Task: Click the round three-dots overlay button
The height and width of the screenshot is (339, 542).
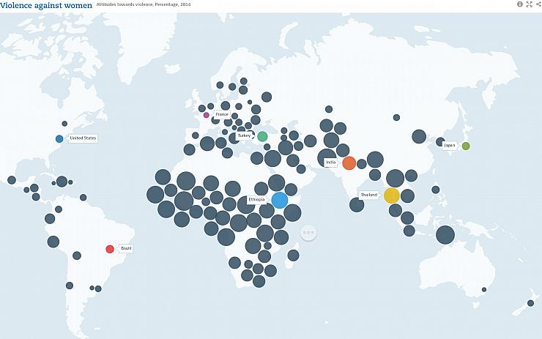Action: pos(310,233)
